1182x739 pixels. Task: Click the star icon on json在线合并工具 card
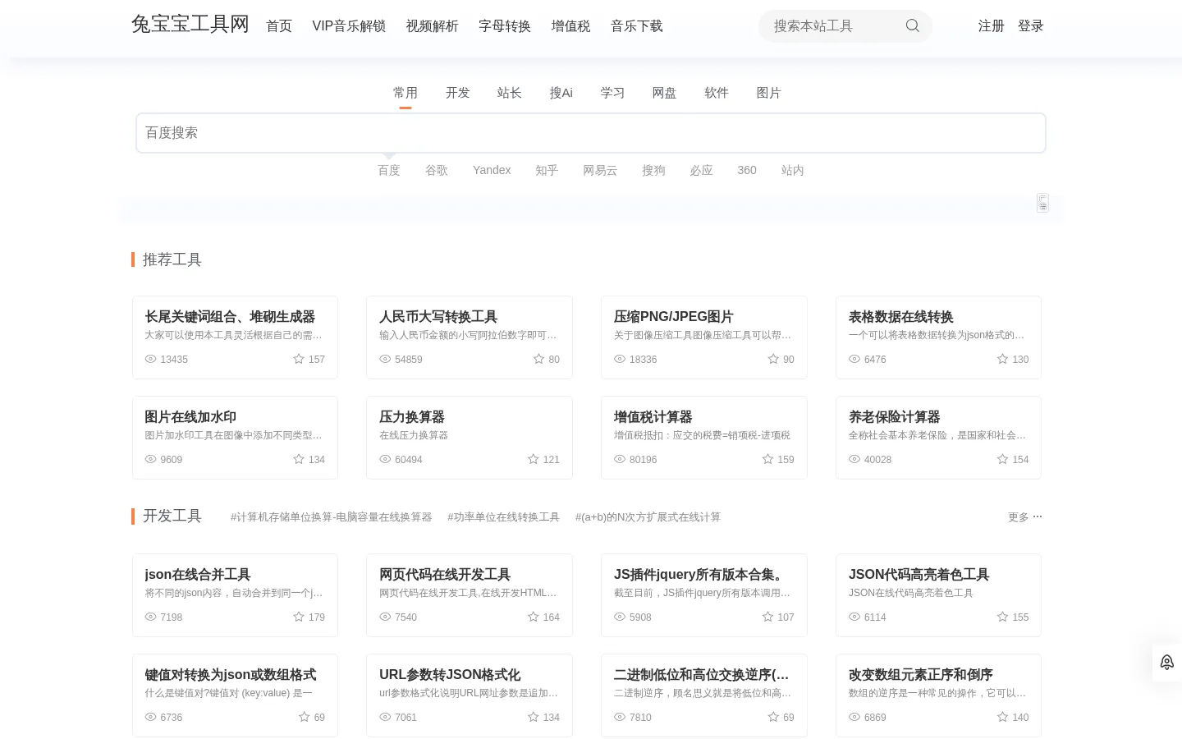coord(299,617)
